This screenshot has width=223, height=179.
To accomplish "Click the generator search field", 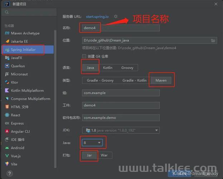I will [29, 12].
